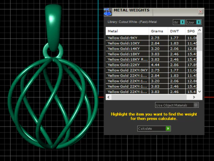Select the Yellow Gold:14KY row

[x=151, y=49]
